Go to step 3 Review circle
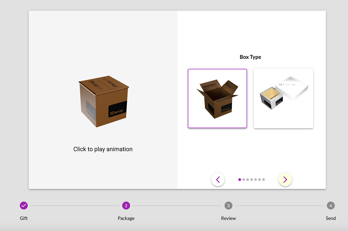 (229, 206)
